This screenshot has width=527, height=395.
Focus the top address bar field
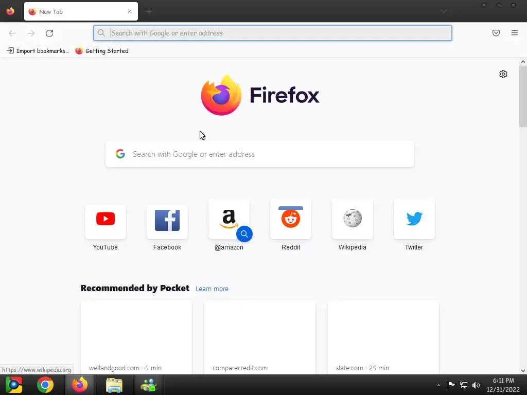273,33
